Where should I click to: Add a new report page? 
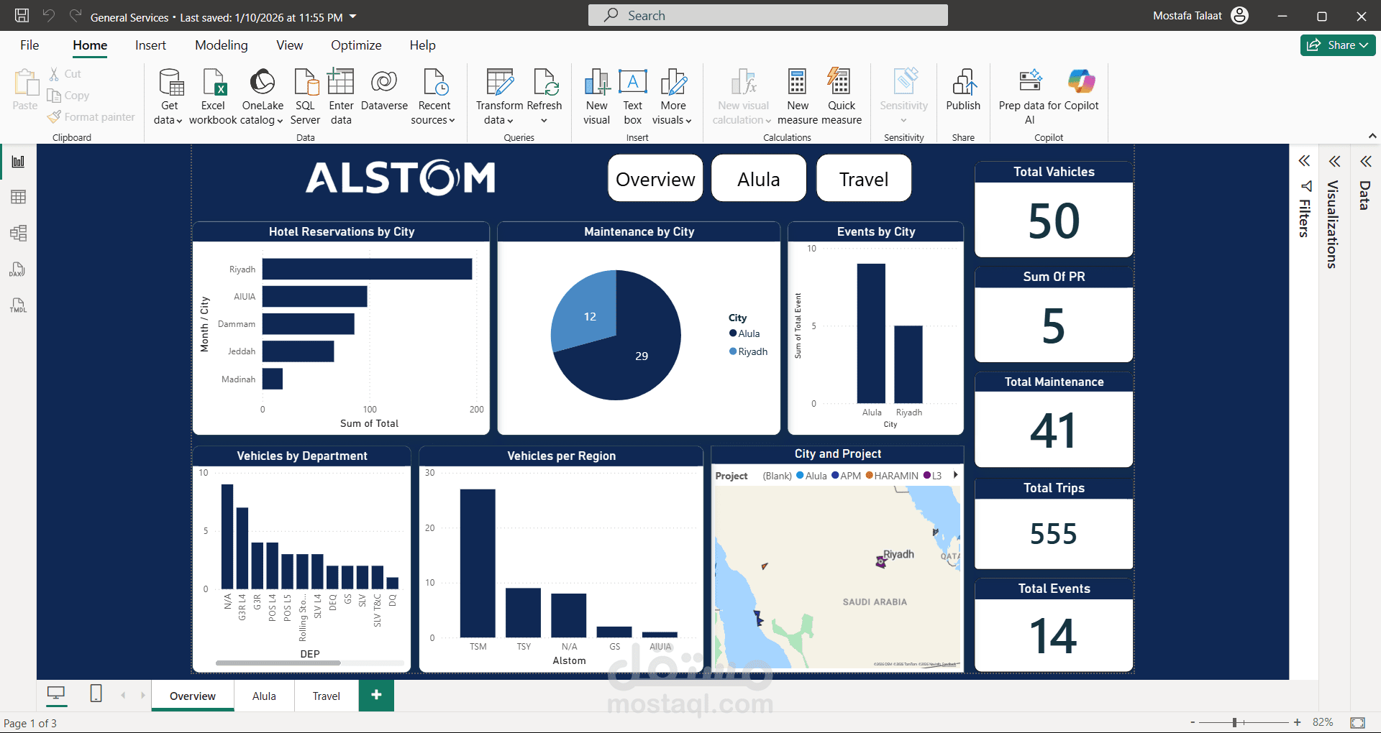click(x=376, y=695)
